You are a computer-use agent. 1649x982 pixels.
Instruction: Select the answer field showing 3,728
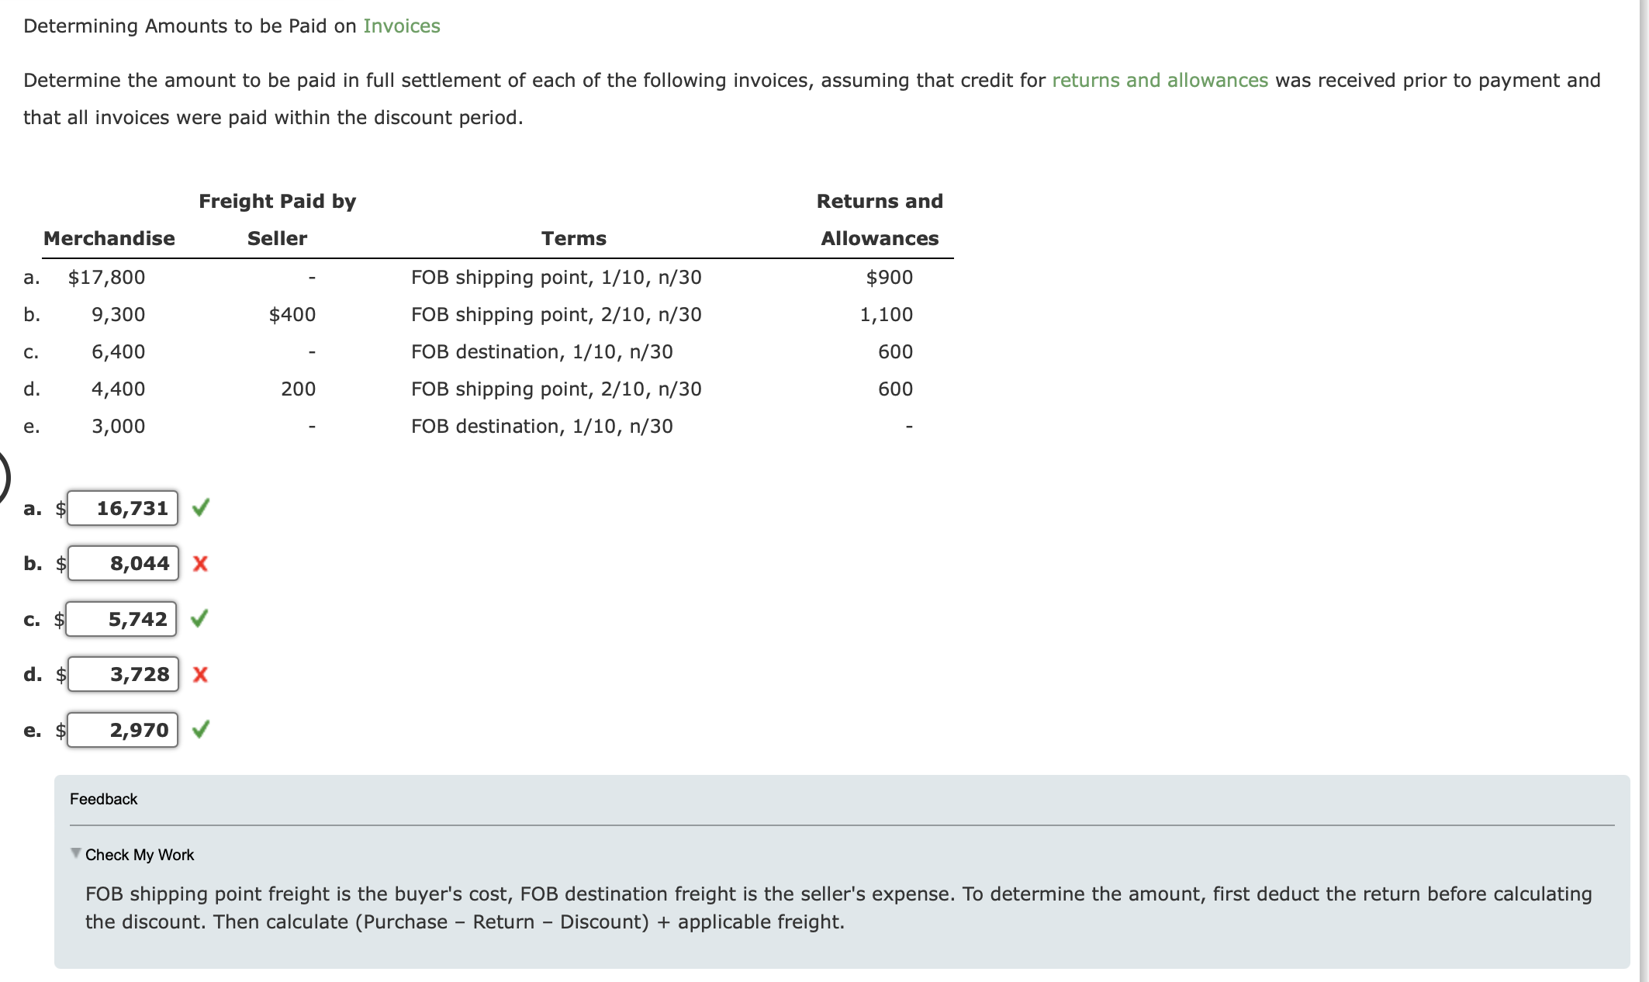[x=122, y=674]
